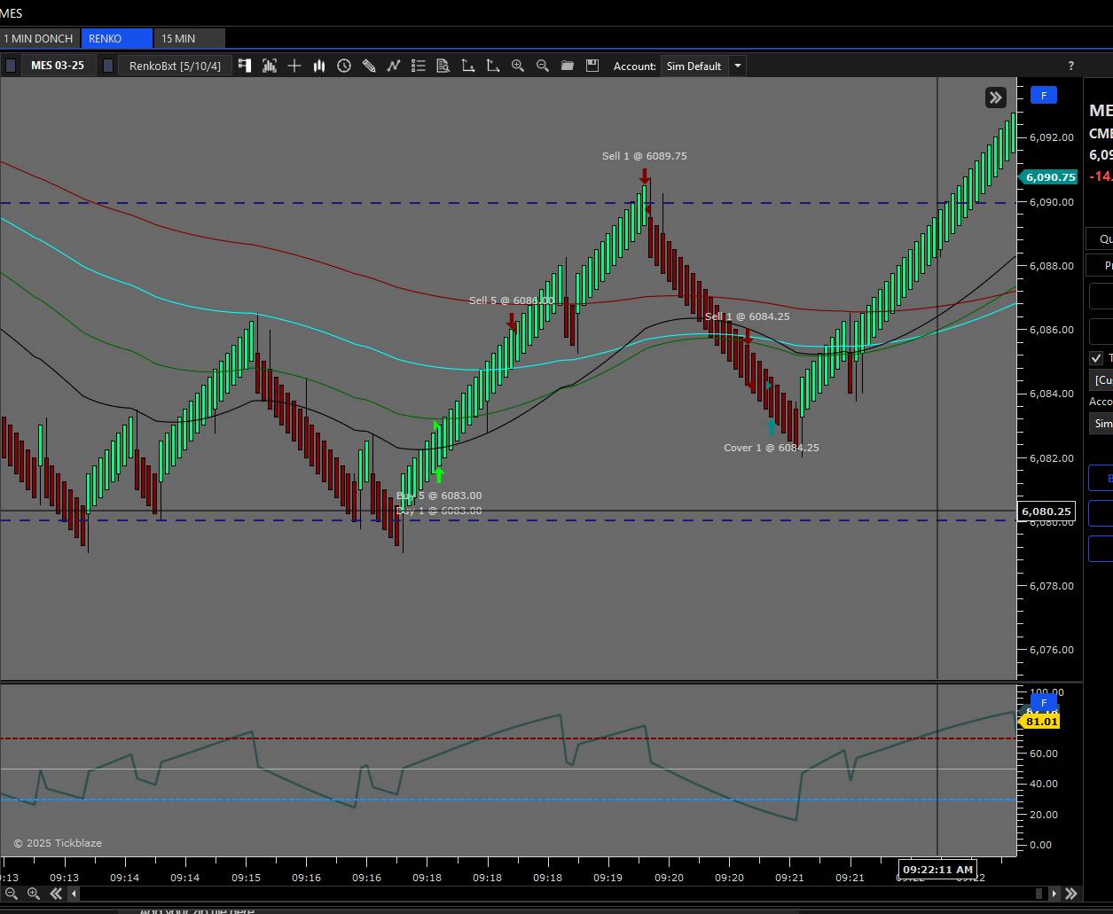Click the 6,092.00 price axis label
The height and width of the screenshot is (914, 1113).
click(x=1051, y=137)
